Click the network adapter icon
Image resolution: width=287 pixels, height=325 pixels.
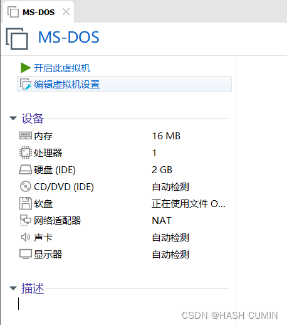pos(26,220)
